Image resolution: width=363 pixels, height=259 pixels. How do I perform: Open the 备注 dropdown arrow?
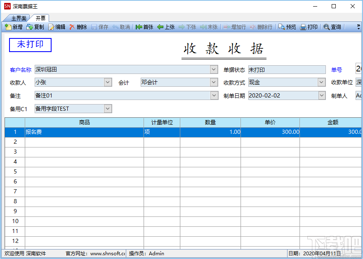coord(214,95)
